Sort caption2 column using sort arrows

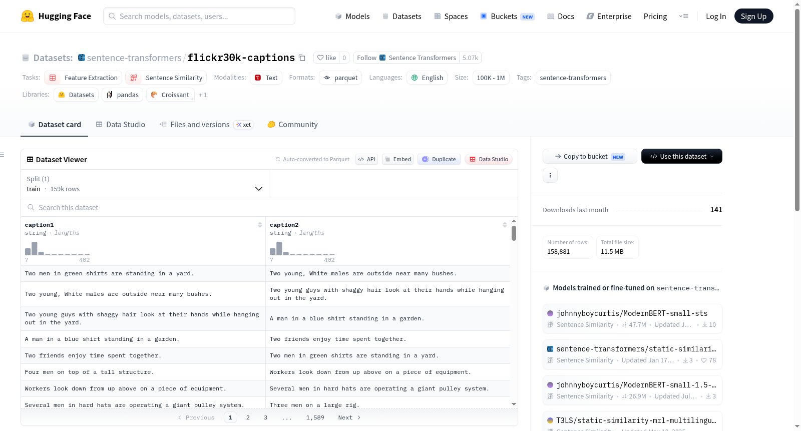[x=505, y=225]
